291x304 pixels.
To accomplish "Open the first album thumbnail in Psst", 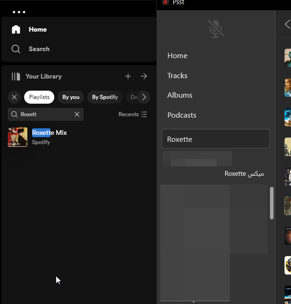I will (x=288, y=58).
